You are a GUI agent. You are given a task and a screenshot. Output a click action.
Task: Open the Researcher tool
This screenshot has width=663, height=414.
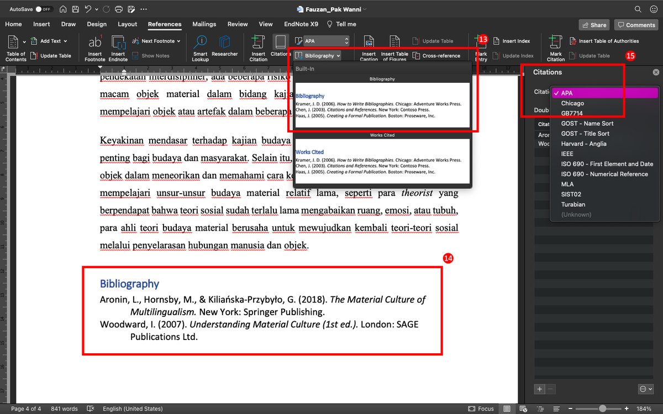[x=224, y=46]
